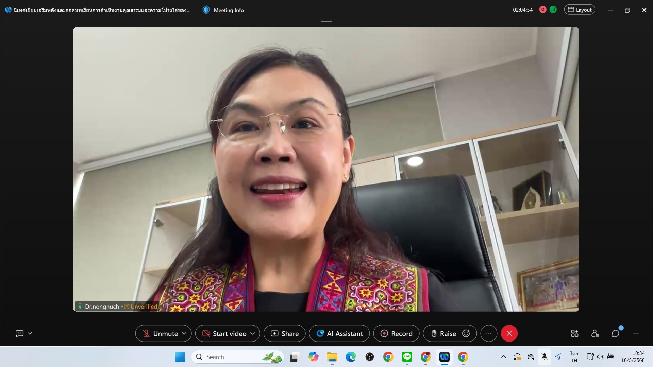Screen dimensions: 653x367
Task: Raise your hand
Action: 443,333
